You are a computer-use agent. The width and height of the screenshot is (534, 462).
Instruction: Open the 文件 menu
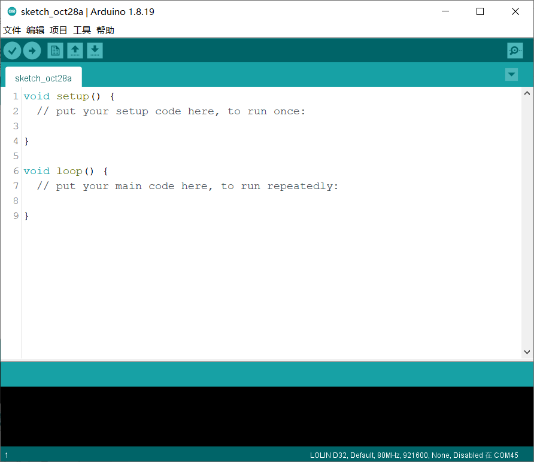click(x=12, y=31)
